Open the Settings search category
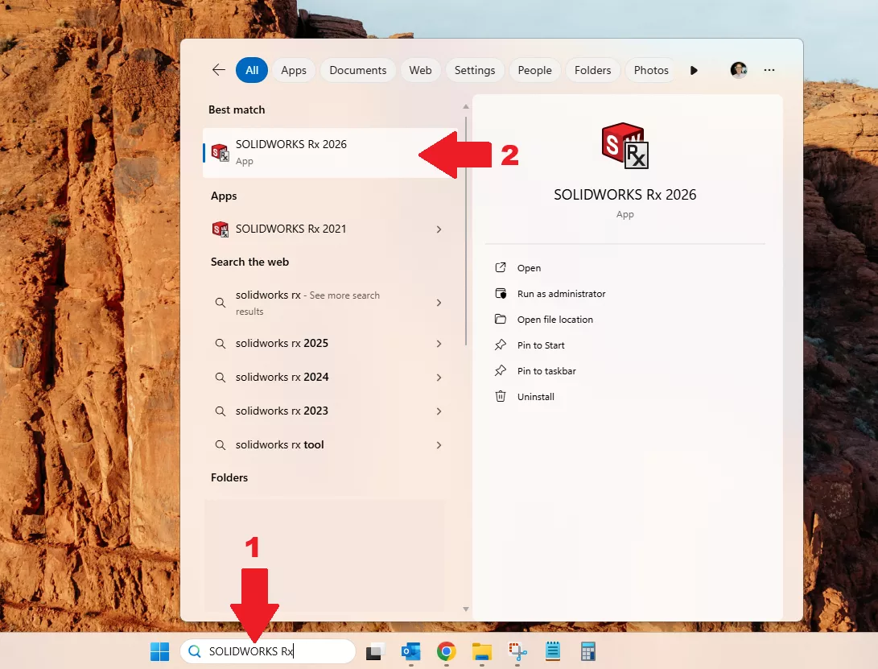 [474, 70]
